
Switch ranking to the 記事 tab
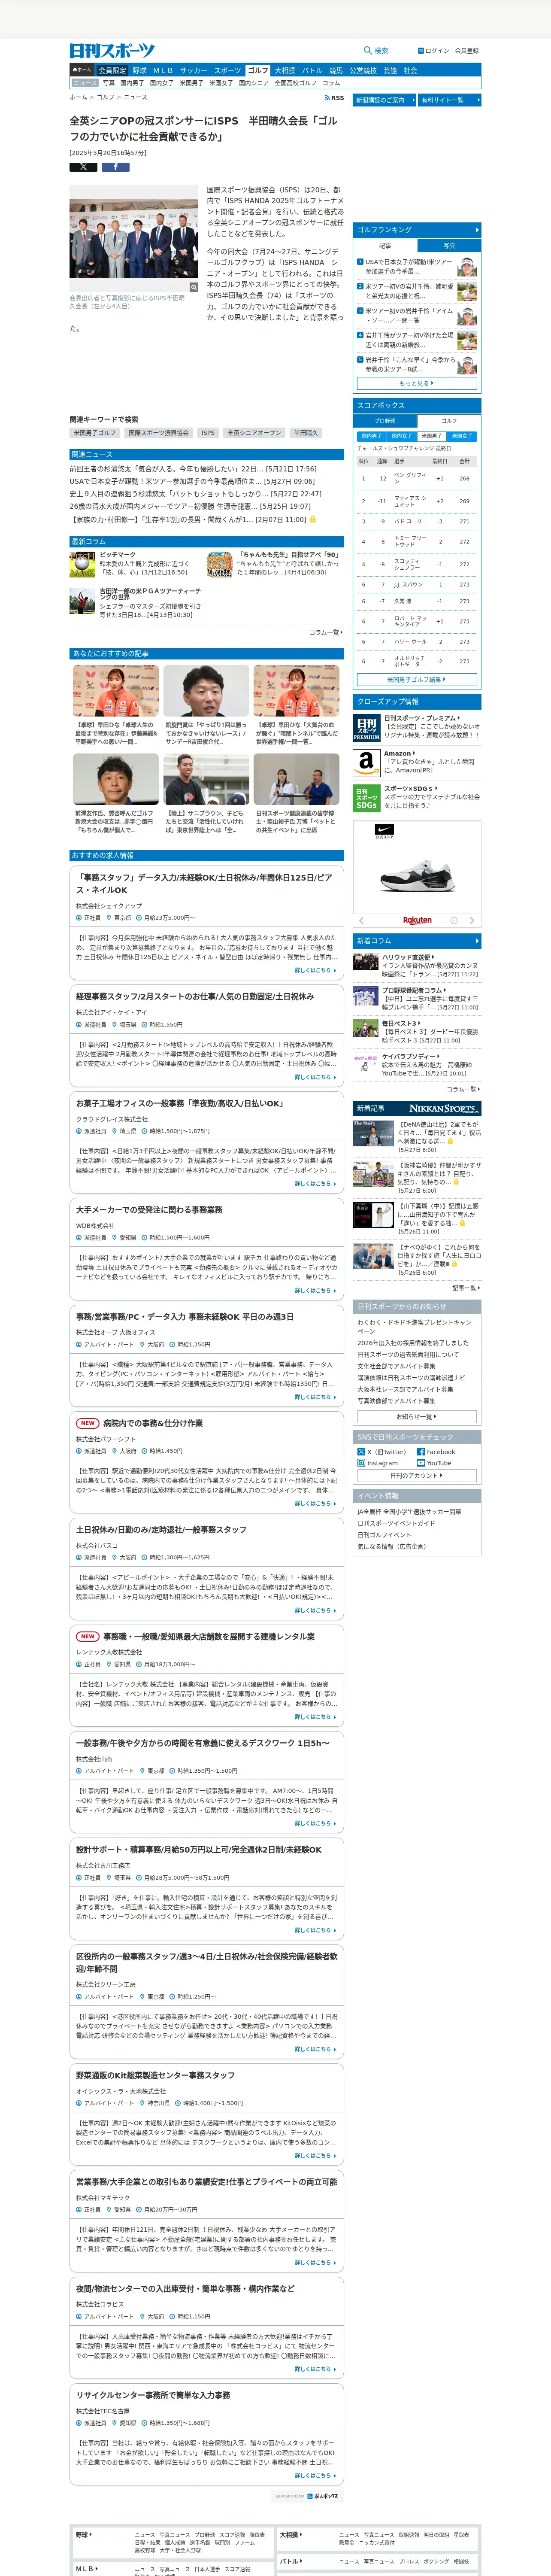point(385,245)
